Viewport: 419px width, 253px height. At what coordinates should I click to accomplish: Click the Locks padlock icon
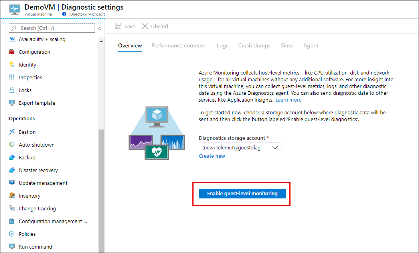(x=12, y=90)
